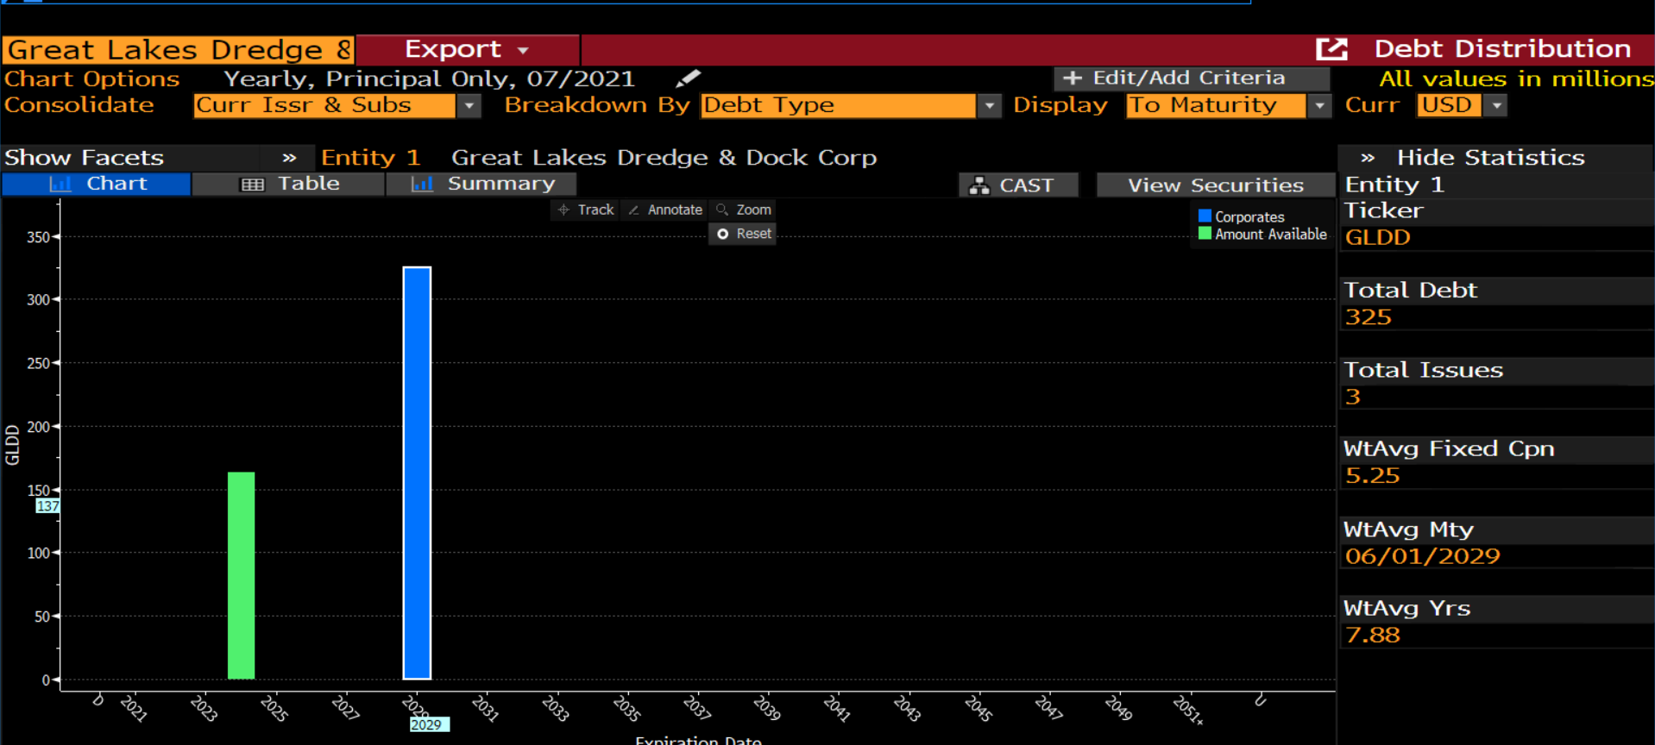Image resolution: width=1655 pixels, height=745 pixels.
Task: Click the WtAvg Mty date 06/01/2029
Action: (1423, 556)
